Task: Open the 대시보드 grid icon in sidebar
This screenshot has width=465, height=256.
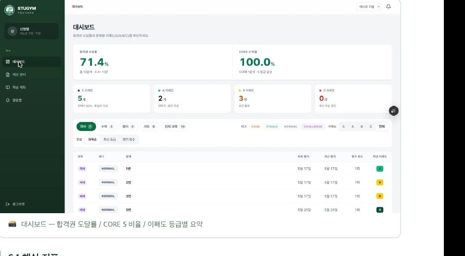Action: (8, 62)
